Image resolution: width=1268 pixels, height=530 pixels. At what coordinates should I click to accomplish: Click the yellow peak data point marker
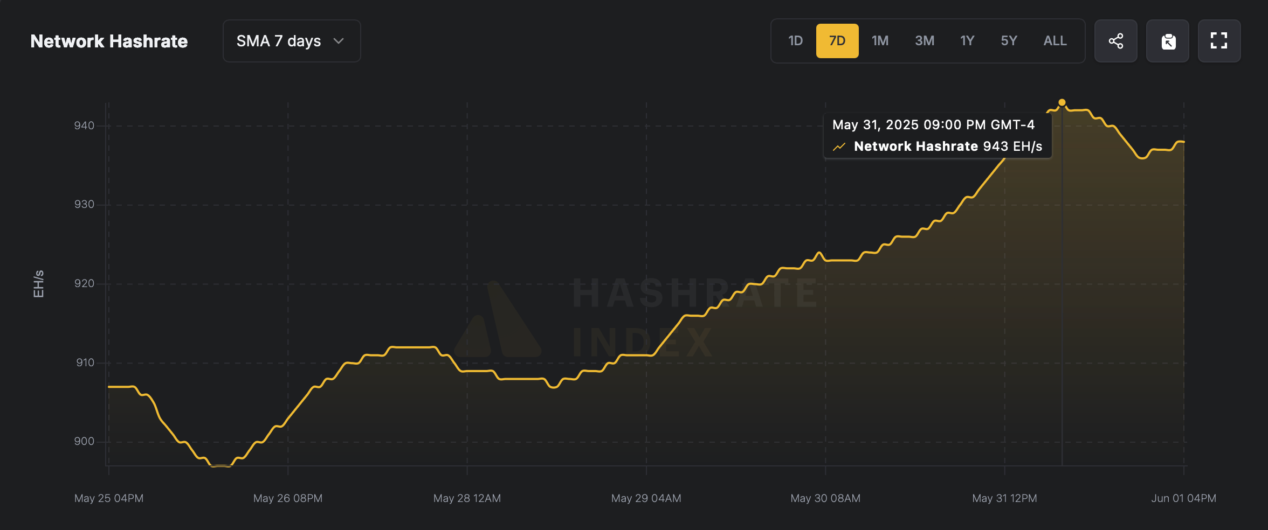(1062, 102)
